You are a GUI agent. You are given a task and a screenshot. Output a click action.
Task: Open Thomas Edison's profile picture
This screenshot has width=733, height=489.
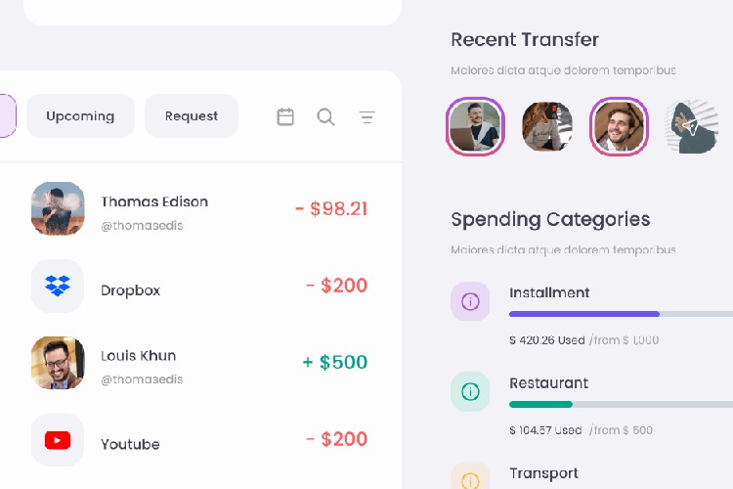[58, 208]
